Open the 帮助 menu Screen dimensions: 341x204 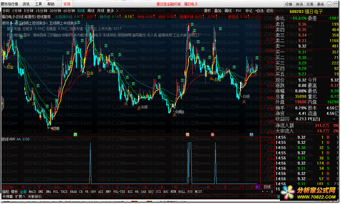[51, 4]
